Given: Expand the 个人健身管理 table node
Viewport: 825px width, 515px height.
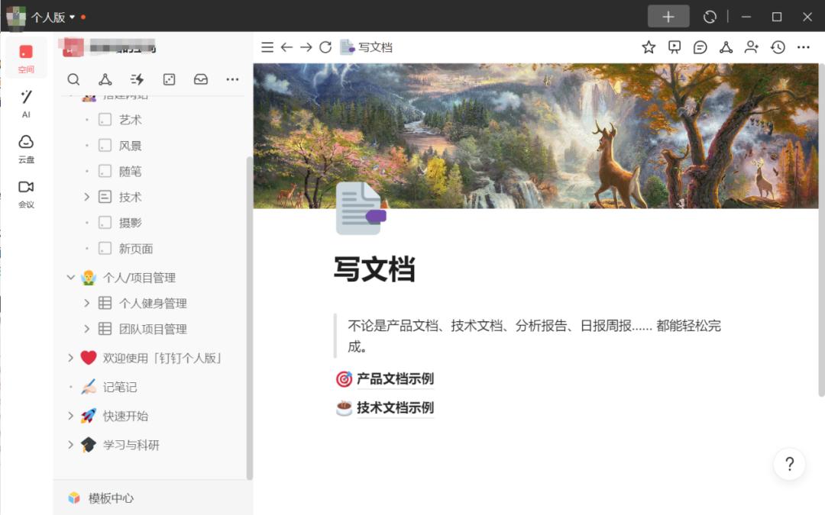Looking at the screenshot, I should (87, 303).
